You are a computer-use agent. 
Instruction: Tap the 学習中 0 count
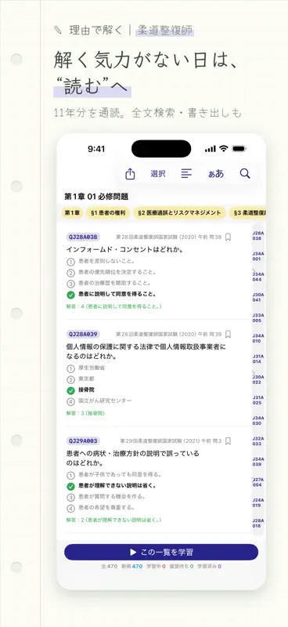(156, 566)
